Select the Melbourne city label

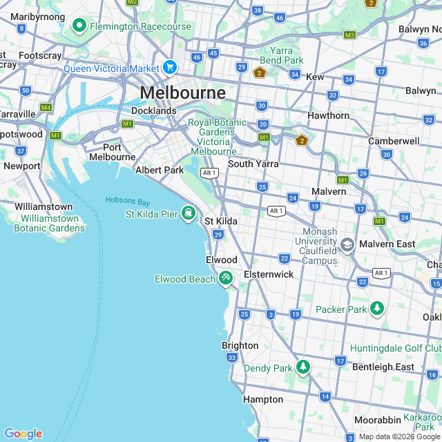(x=182, y=93)
